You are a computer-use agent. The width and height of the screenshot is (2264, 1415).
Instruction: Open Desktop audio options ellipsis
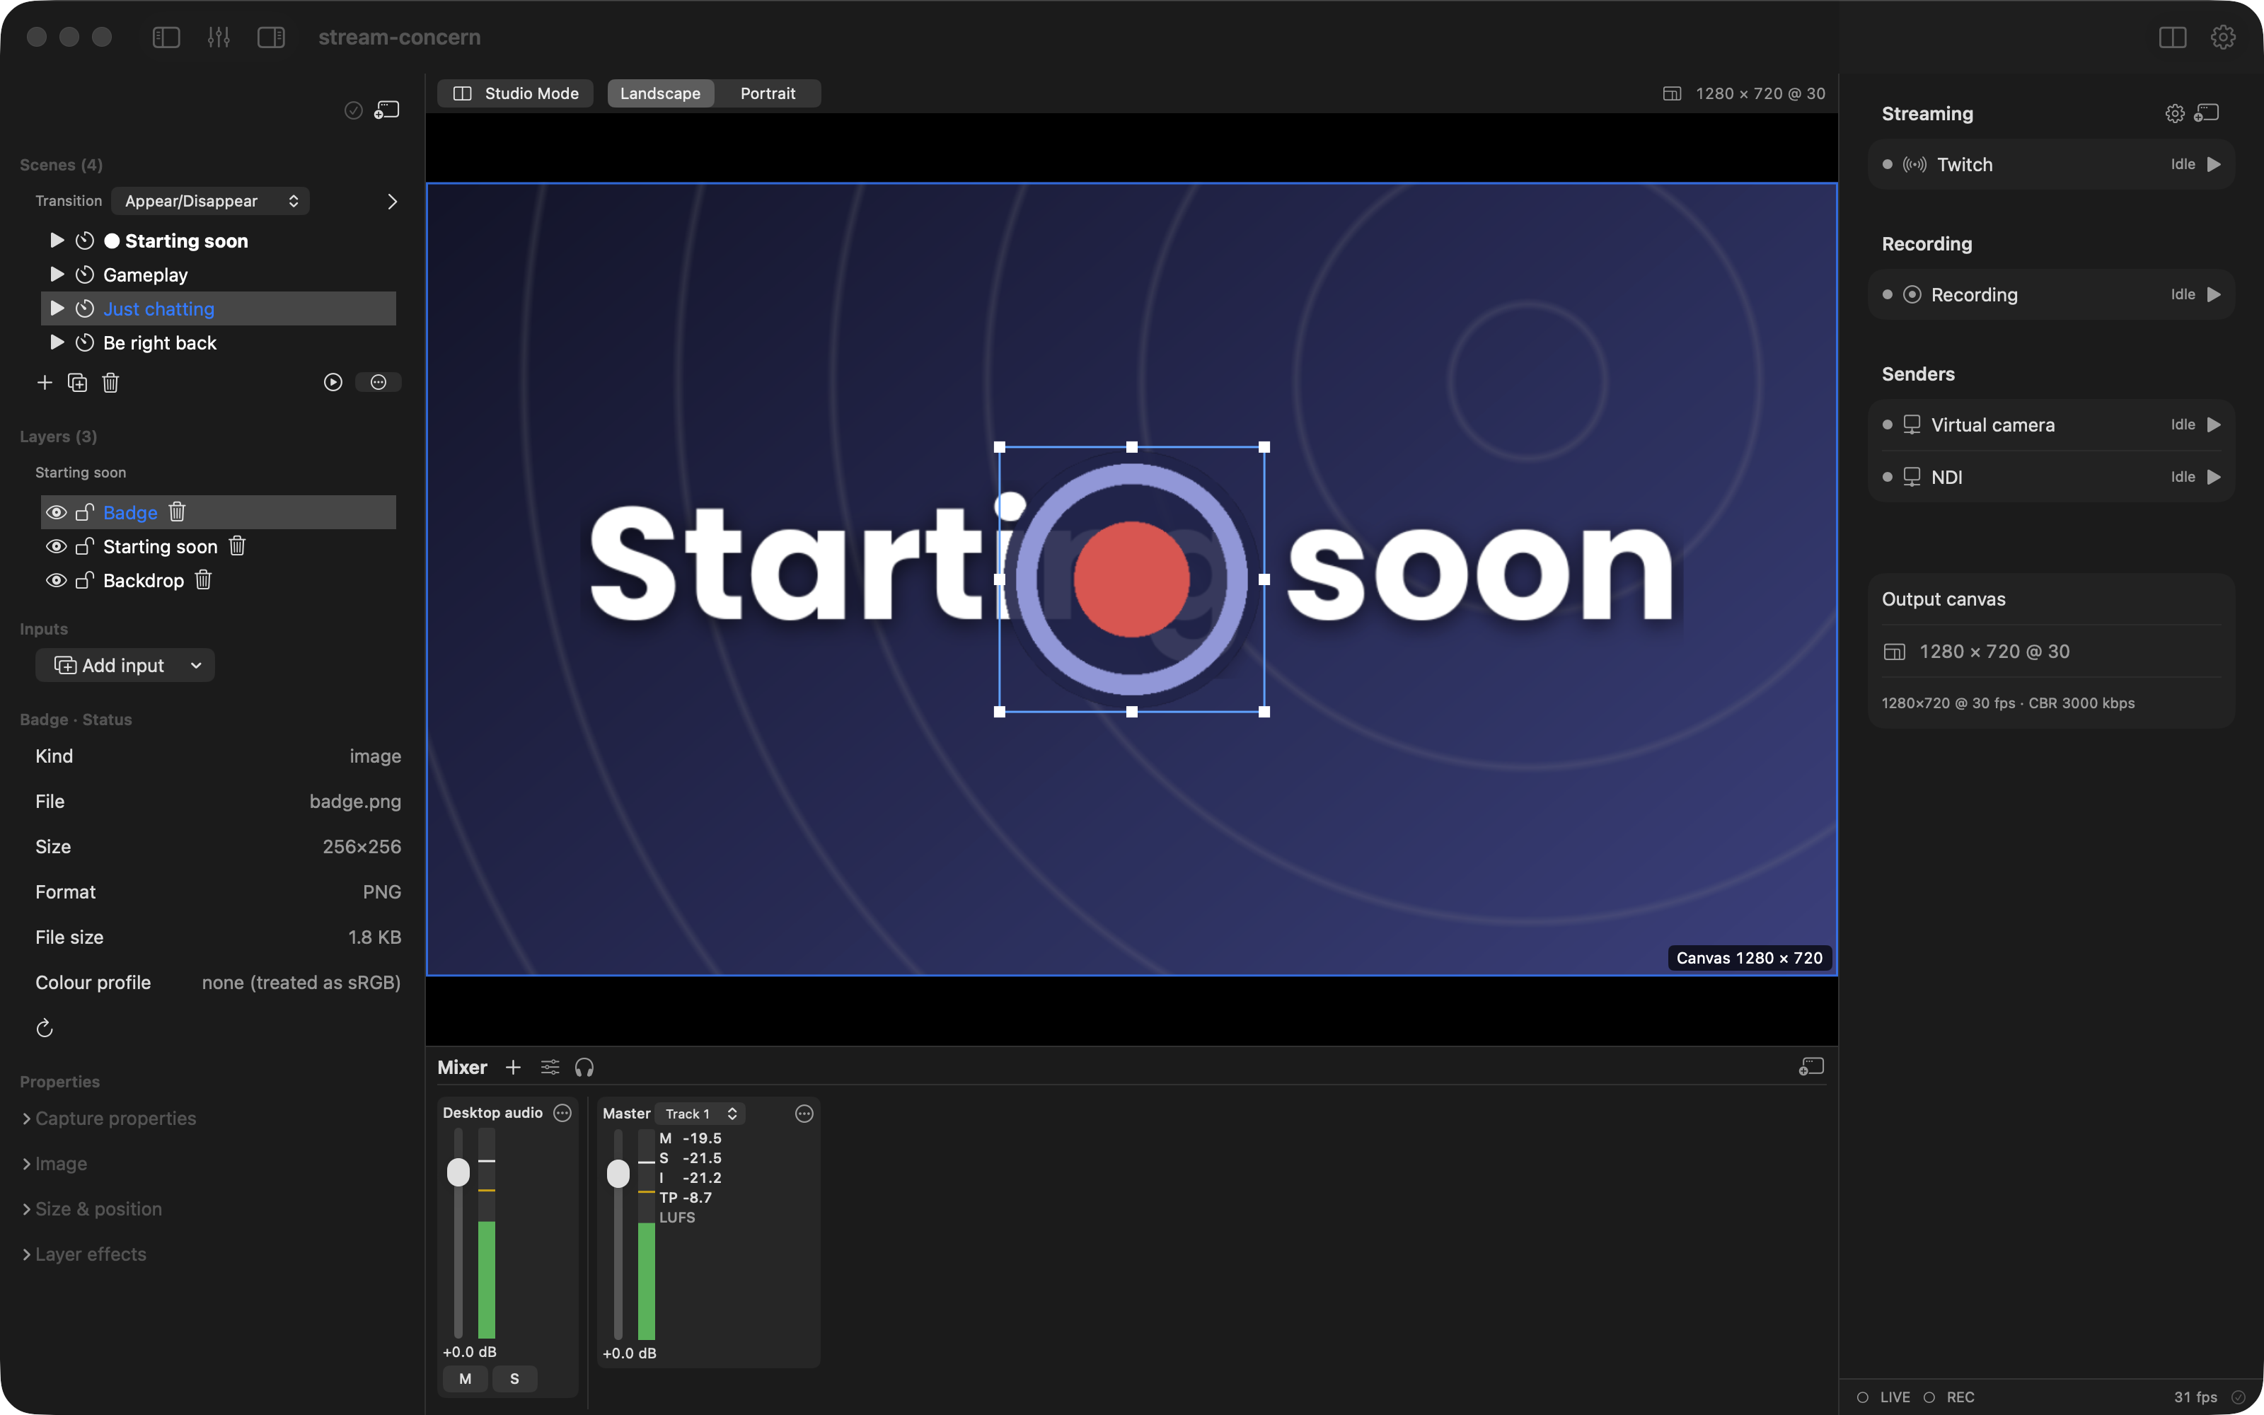tap(562, 1113)
